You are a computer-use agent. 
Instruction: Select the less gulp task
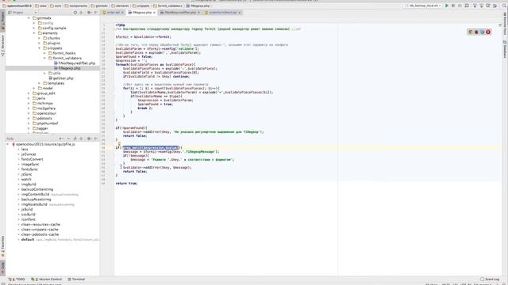(x=25, y=150)
